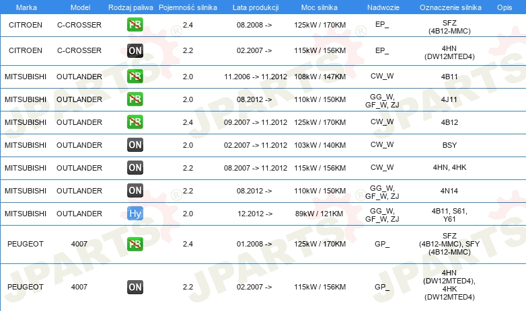Click the PEUGEOT cell in the 2.4 petrol row
This screenshot has height=311, width=526.
click(26, 244)
